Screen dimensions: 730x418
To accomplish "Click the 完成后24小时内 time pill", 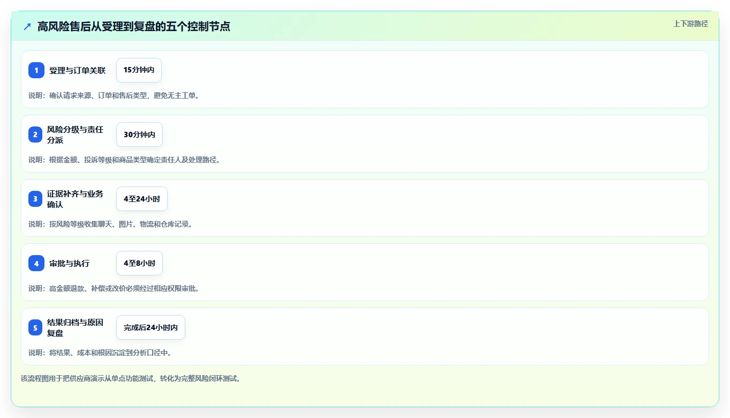I will coord(150,327).
